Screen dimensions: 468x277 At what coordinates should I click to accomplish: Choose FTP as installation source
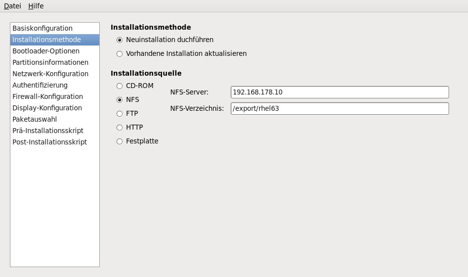[x=119, y=113]
